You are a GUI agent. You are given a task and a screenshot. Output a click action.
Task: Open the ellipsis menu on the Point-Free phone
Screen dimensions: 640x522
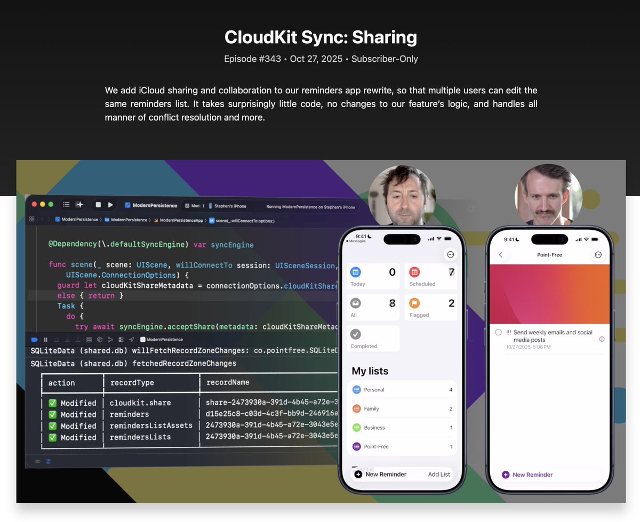point(598,255)
